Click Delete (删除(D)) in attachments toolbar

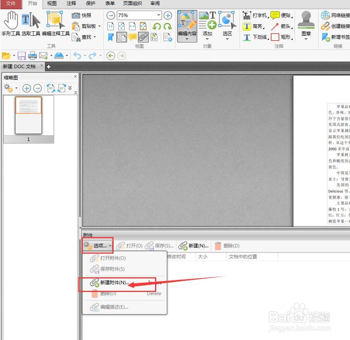tap(227, 246)
